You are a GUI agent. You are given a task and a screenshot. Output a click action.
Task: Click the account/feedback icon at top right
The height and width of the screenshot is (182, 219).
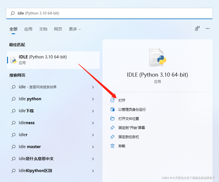pyautogui.click(x=197, y=28)
